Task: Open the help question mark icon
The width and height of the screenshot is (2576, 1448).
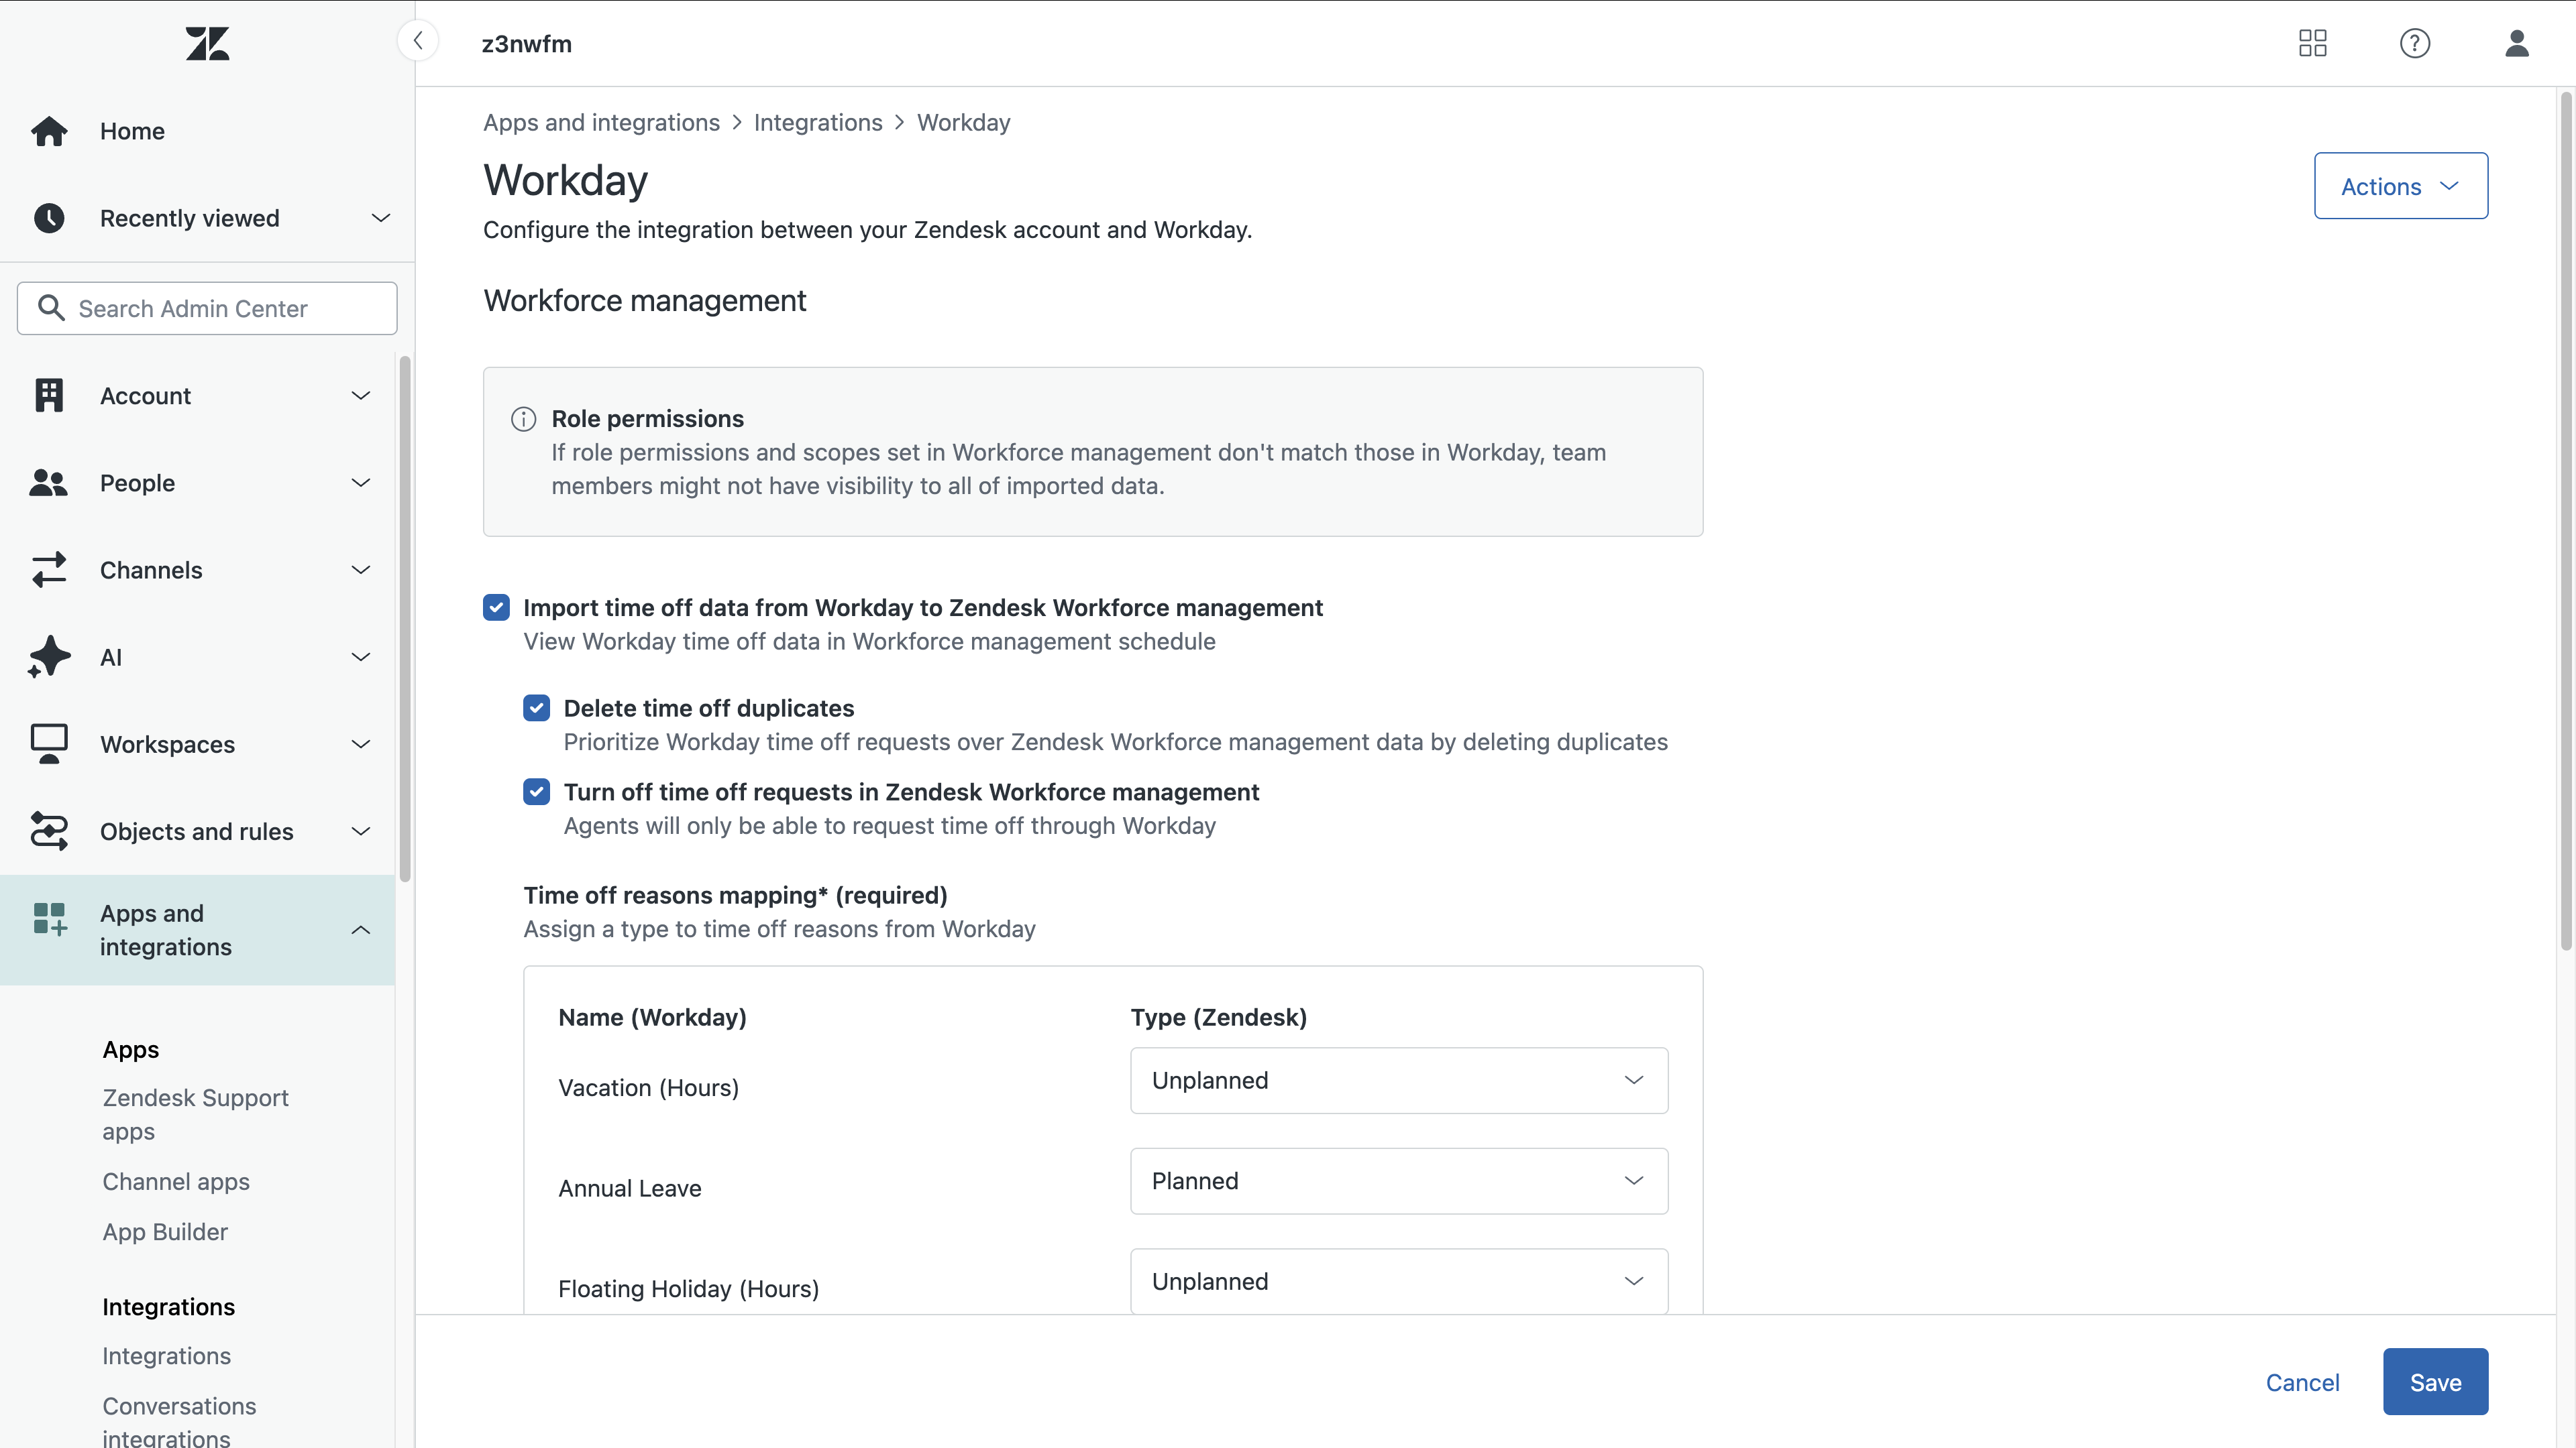Action: click(2414, 43)
